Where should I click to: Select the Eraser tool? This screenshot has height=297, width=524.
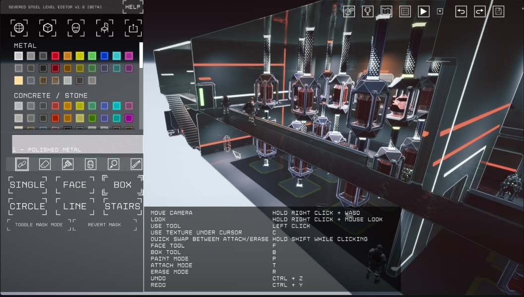click(x=45, y=164)
